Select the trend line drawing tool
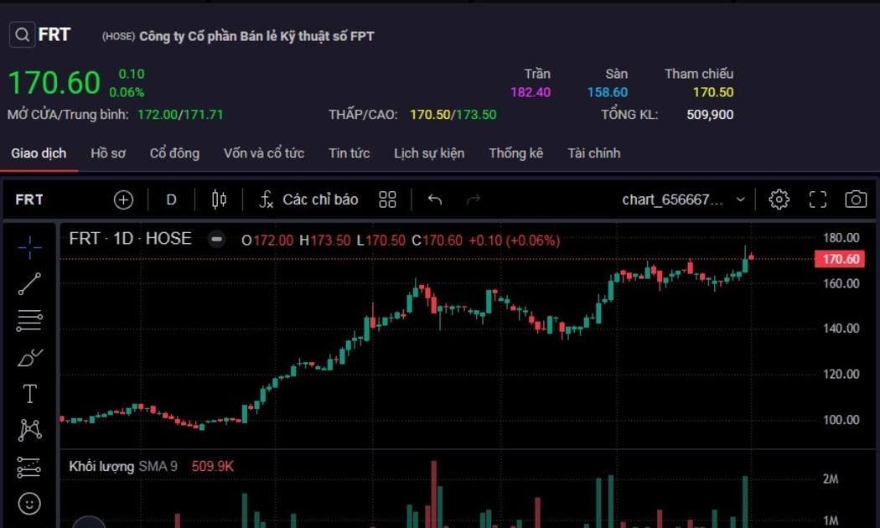Viewport: 880px width, 528px height. click(x=29, y=284)
